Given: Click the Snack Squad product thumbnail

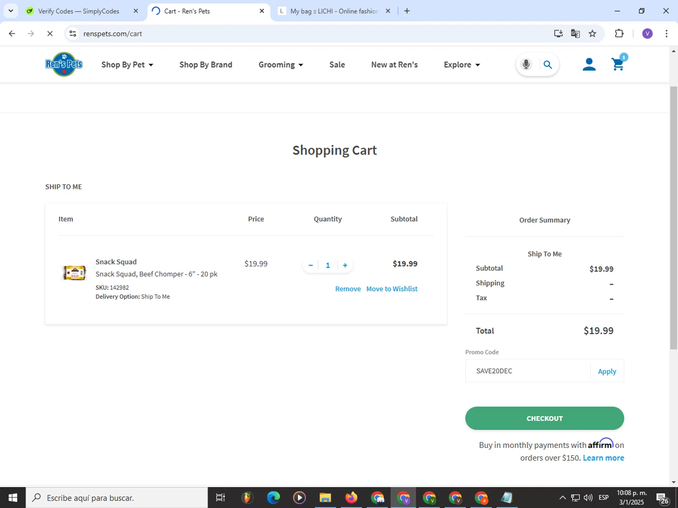Looking at the screenshot, I should coord(75,273).
